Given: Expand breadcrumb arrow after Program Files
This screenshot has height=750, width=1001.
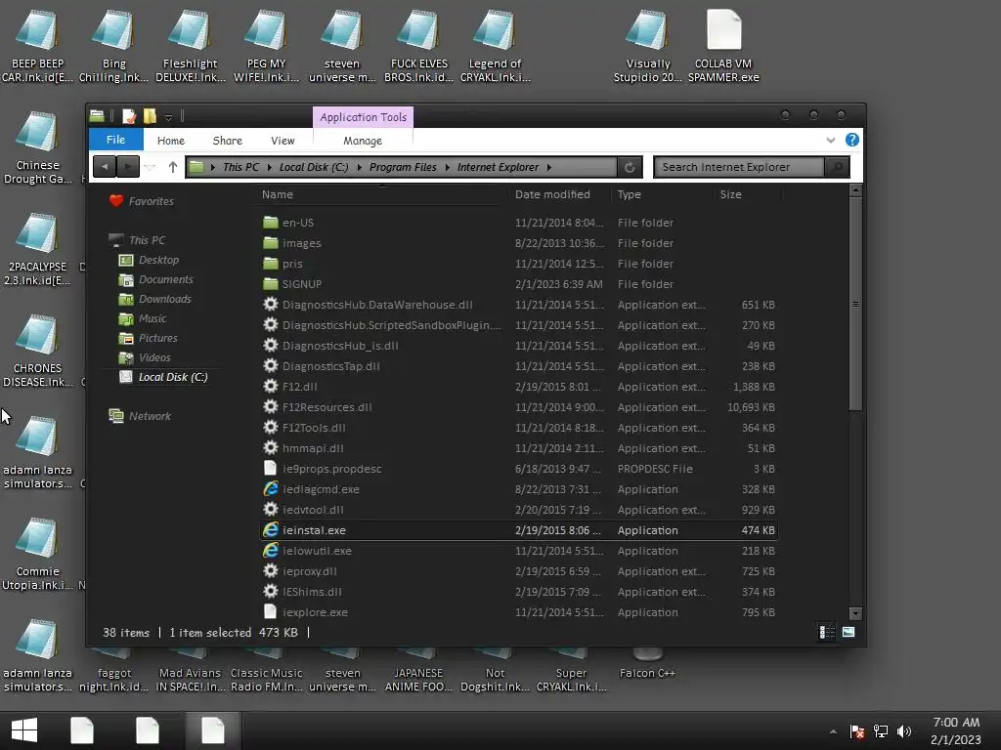Looking at the screenshot, I should [447, 167].
